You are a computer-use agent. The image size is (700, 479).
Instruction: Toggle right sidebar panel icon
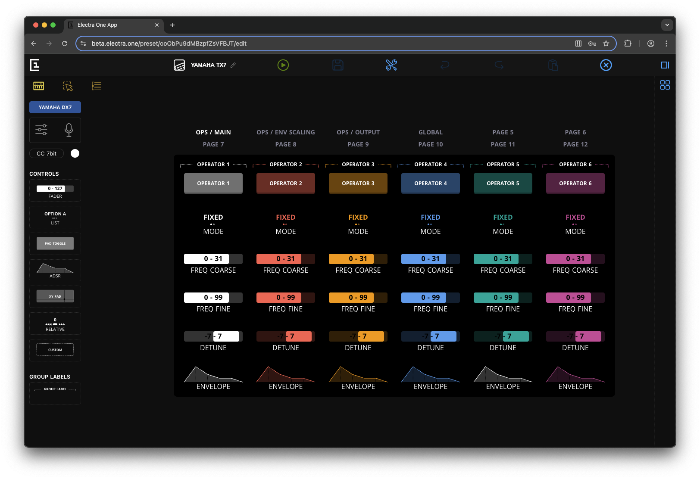[x=665, y=65]
